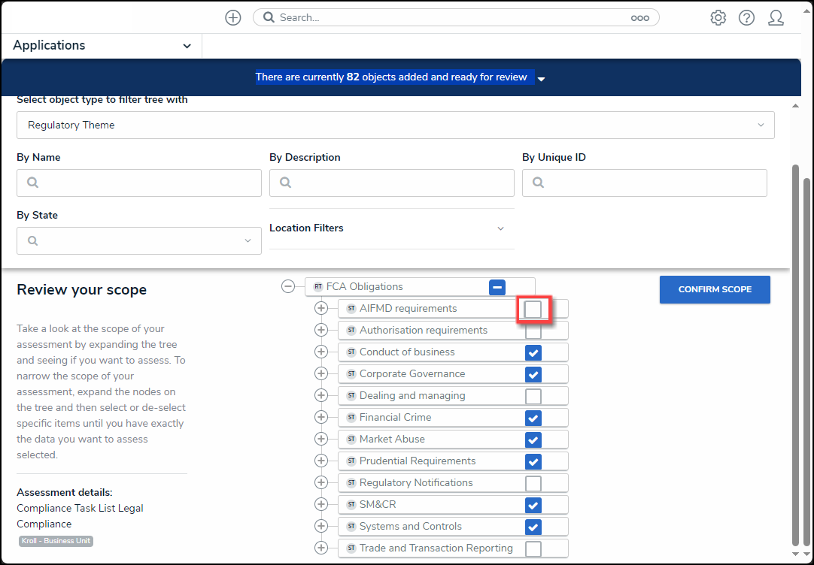This screenshot has height=565, width=814.
Task: Click the three-dots icon in search bar
Action: 639,18
